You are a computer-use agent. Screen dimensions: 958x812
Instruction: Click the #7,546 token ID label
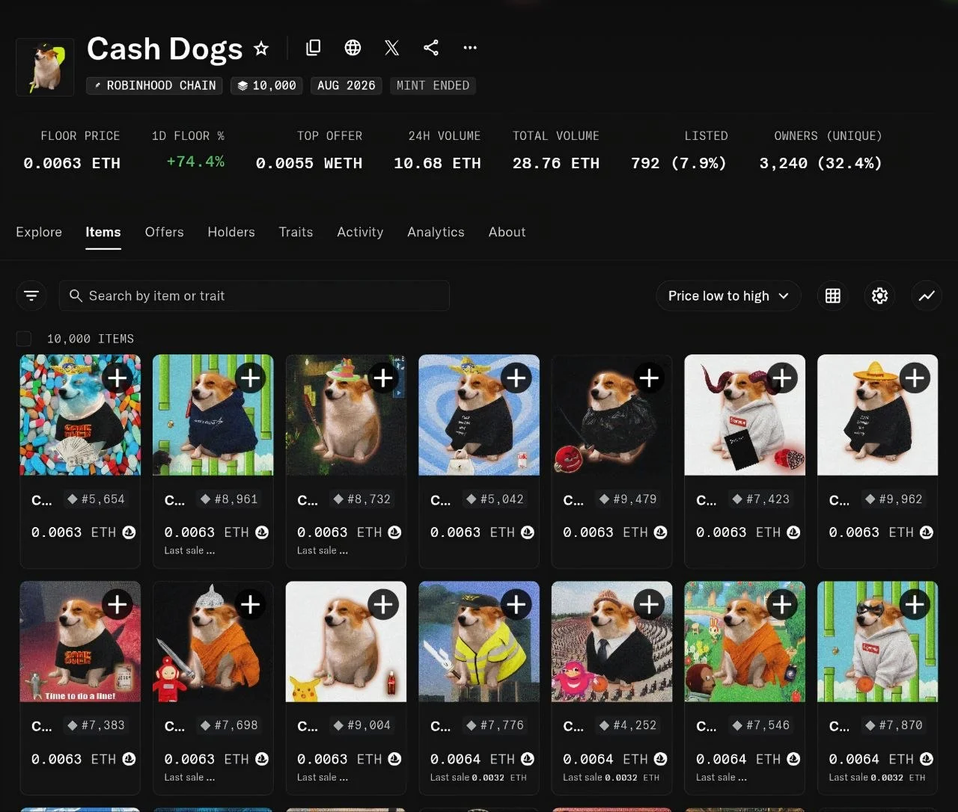pos(760,725)
